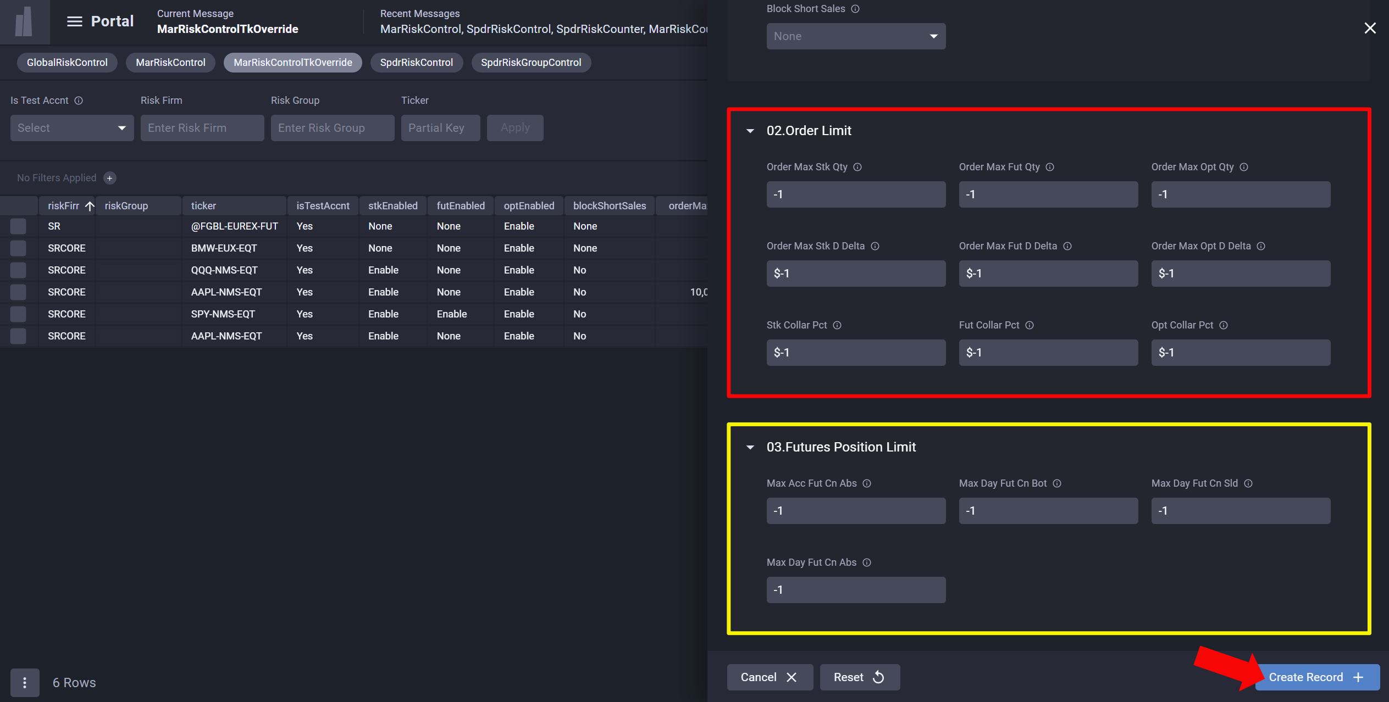Screen dimensions: 1389x702
Task: Collapse the 02.Order Limit section
Action: pos(750,131)
